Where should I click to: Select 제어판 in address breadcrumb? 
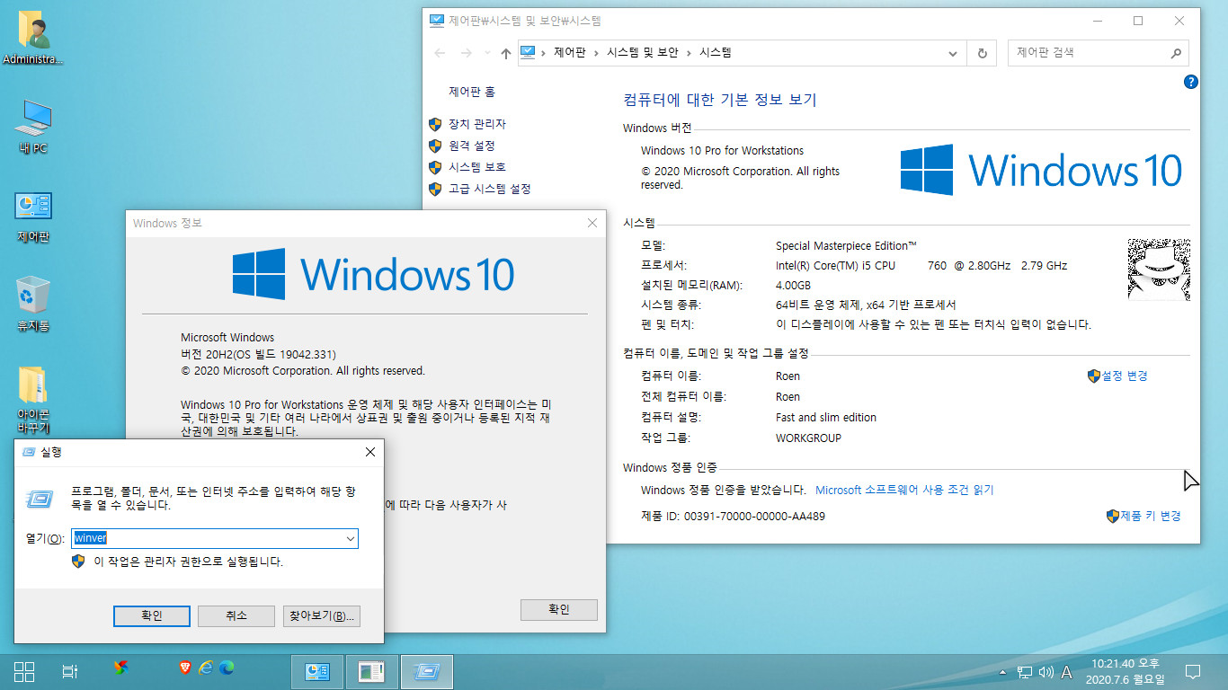coord(569,53)
